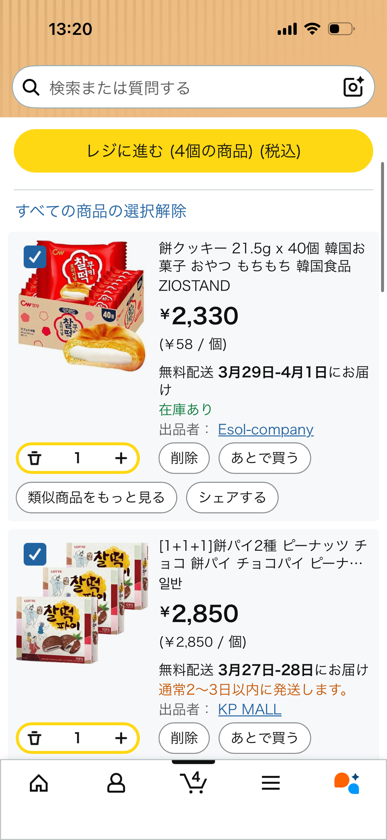Open the hamburger menu tab

271,782
